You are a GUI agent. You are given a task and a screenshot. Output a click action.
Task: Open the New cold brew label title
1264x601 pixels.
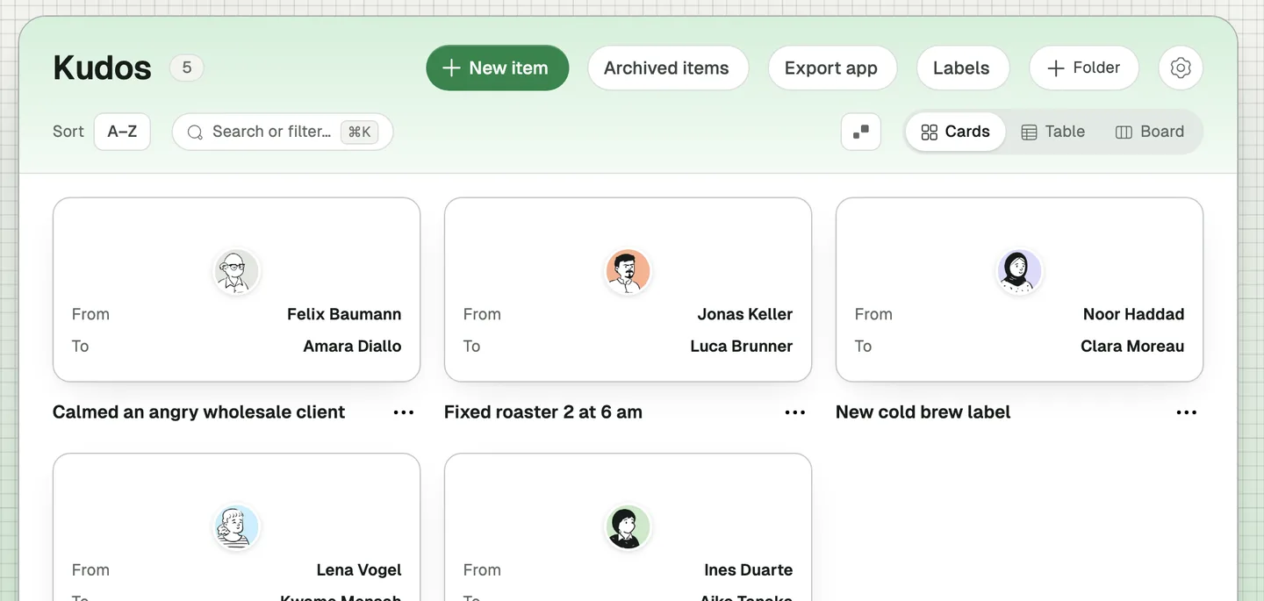tap(923, 412)
